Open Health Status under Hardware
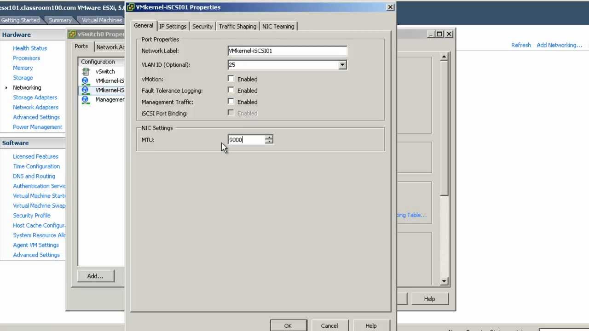589x331 pixels. 30,48
